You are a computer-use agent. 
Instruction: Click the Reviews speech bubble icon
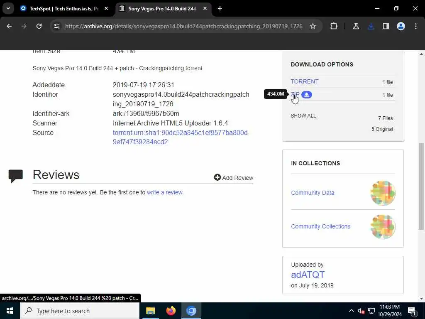pos(16,176)
